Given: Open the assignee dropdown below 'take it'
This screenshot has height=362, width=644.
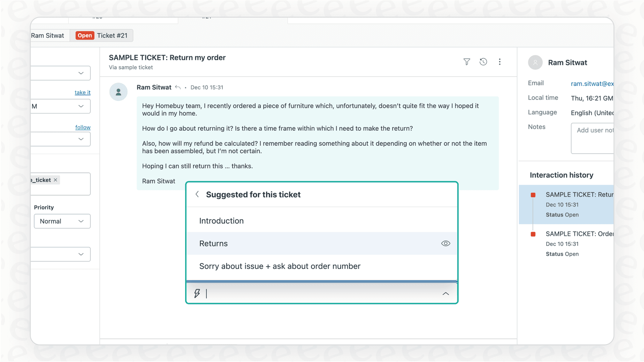Looking at the screenshot, I should (x=61, y=106).
